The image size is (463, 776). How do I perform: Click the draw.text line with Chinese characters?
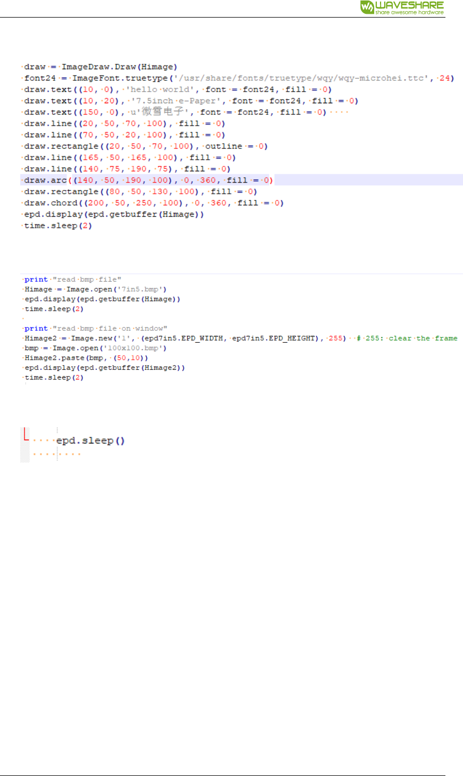(175, 112)
